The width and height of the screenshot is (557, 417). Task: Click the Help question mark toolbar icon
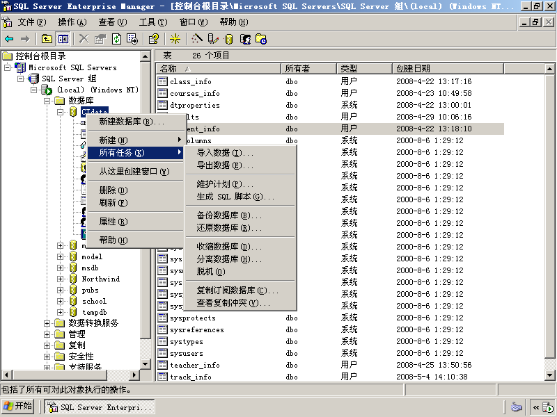[153, 39]
